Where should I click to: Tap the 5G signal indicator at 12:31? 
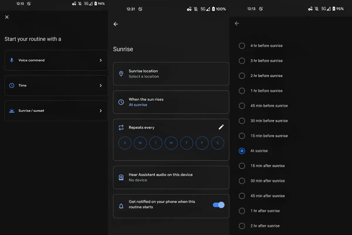pyautogui.click(x=205, y=9)
